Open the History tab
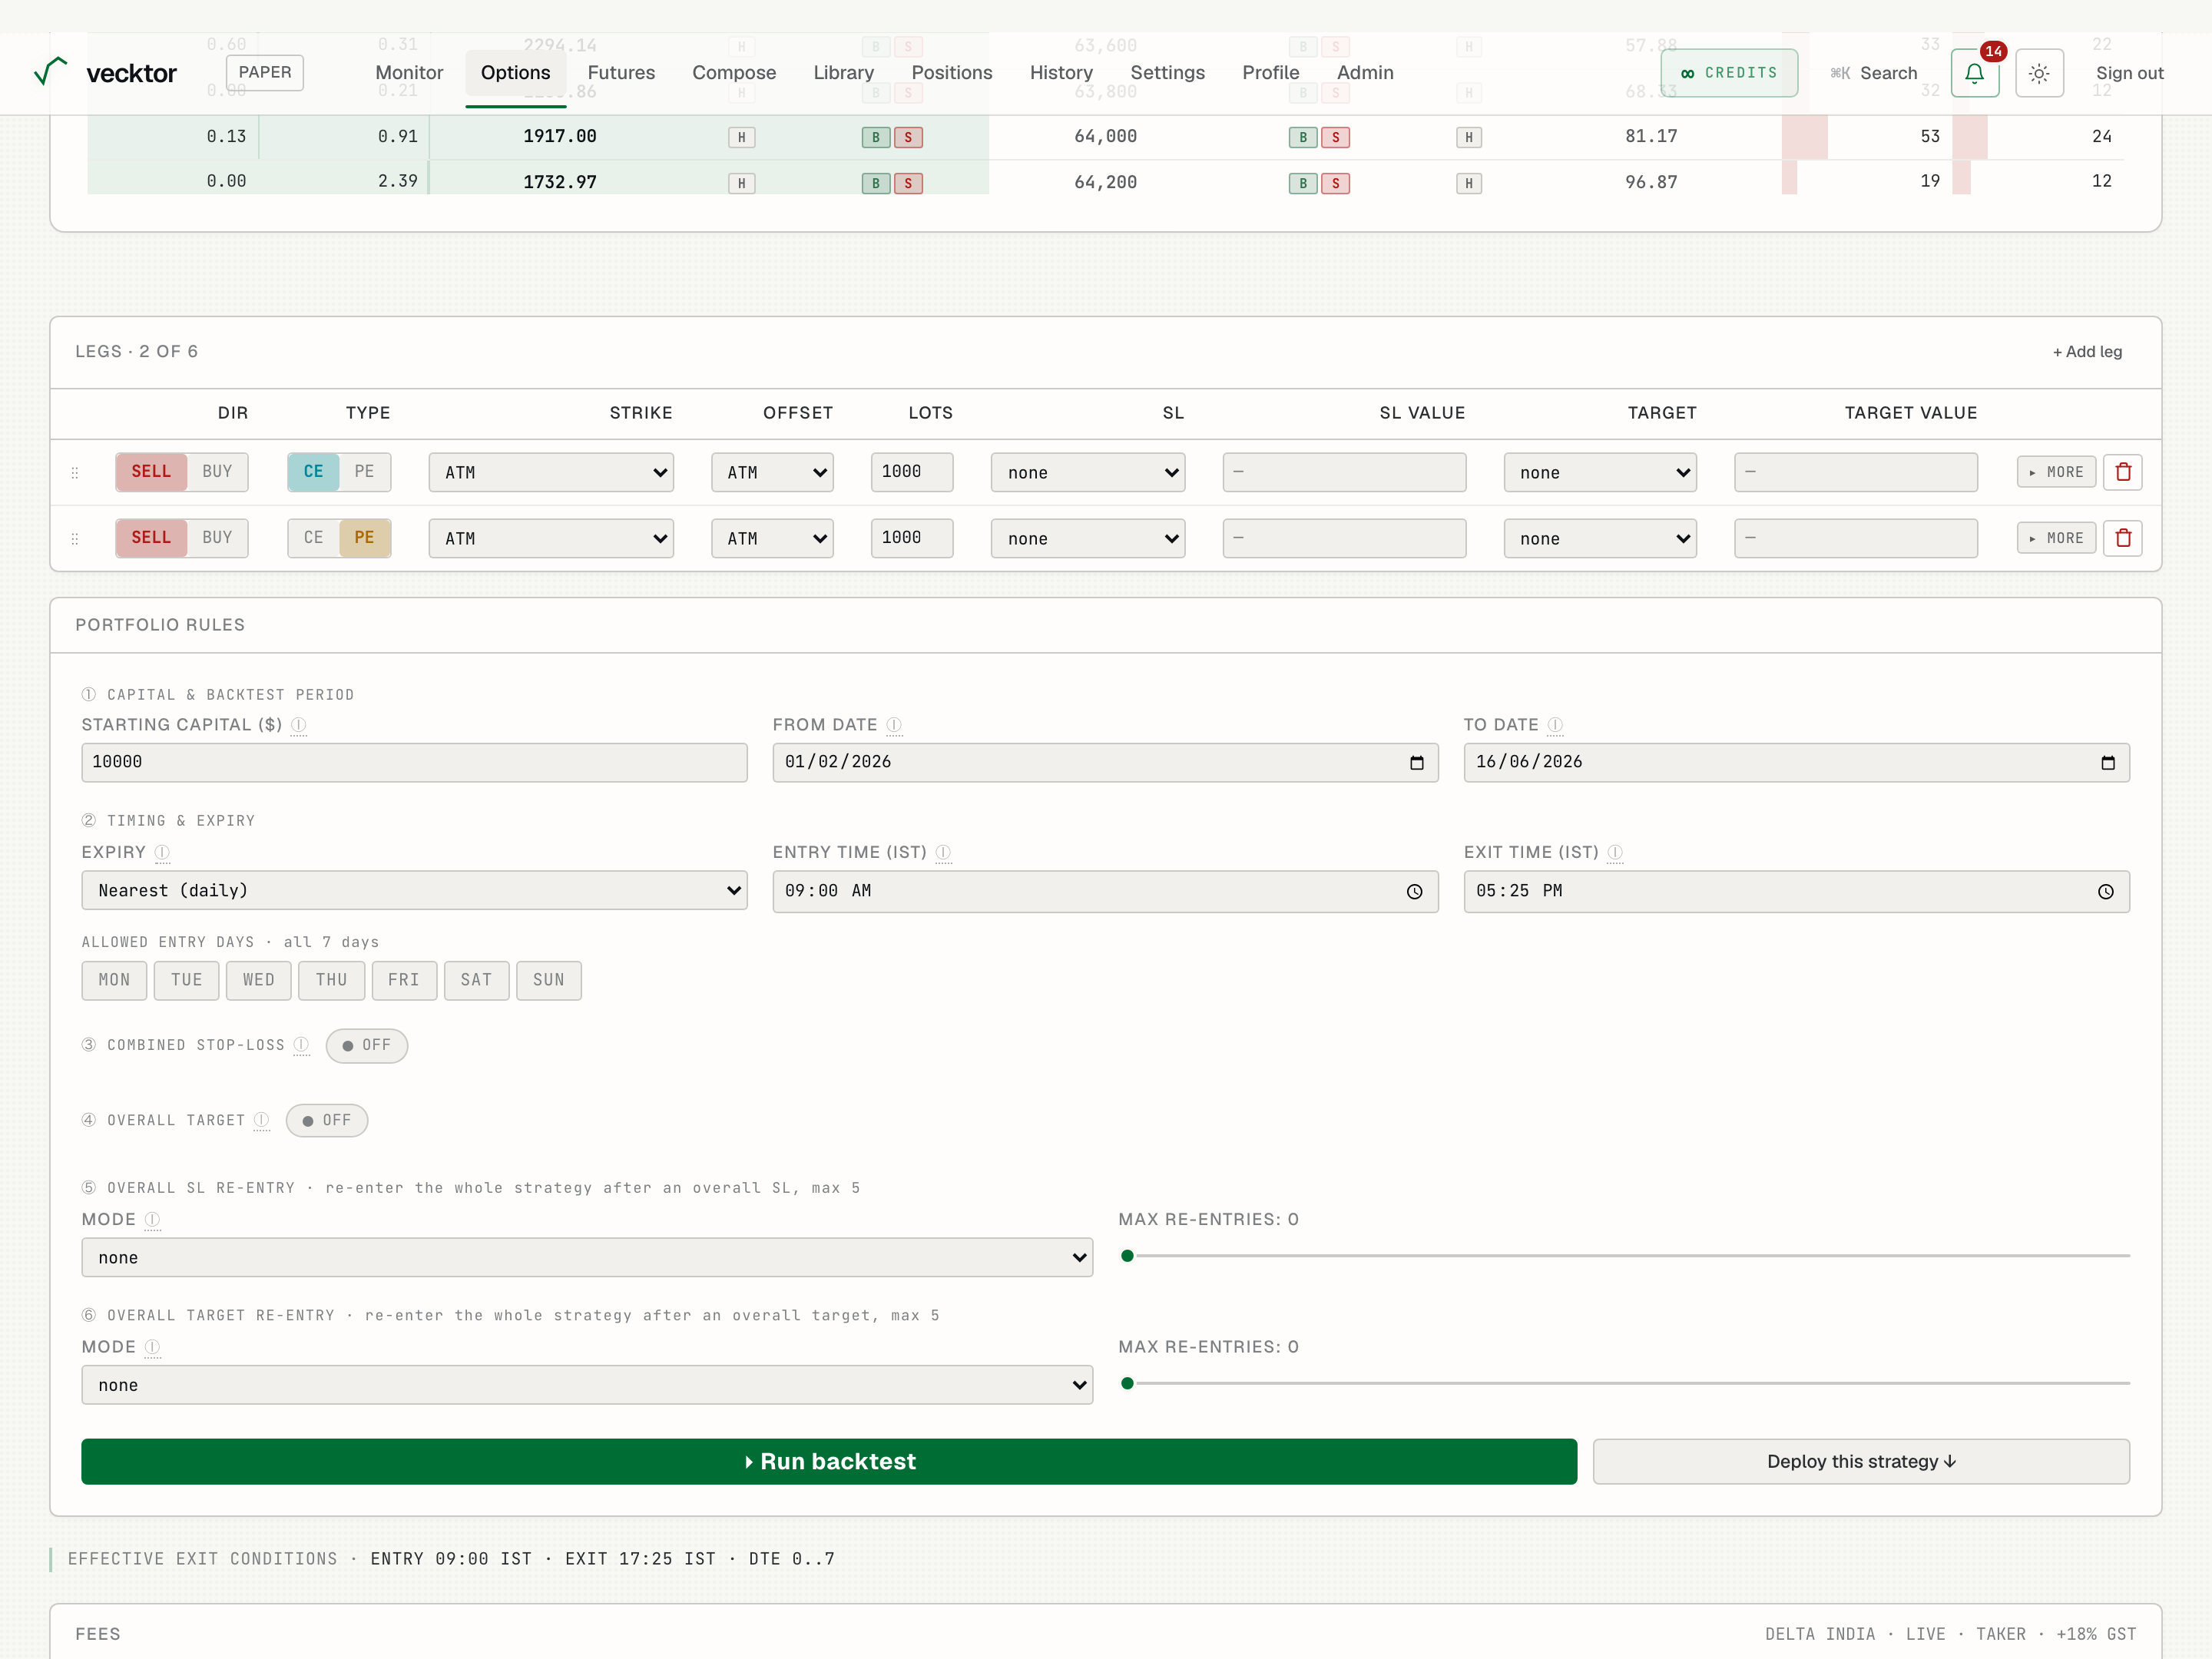2212x1659 pixels. [1061, 73]
